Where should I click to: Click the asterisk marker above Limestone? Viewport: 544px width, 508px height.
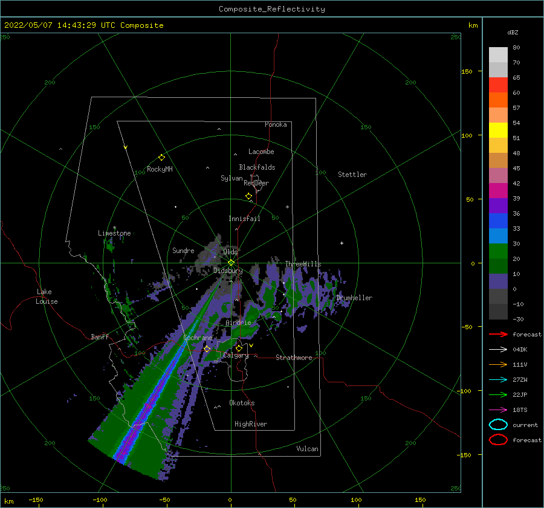click(114, 228)
